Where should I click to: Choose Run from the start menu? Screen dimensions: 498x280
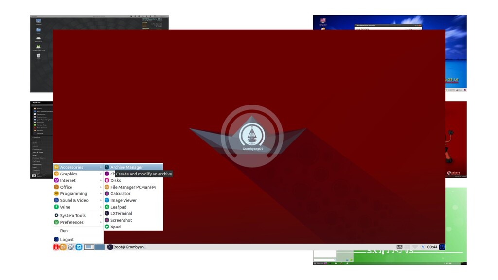pos(78,231)
